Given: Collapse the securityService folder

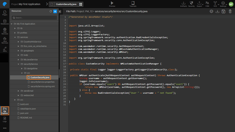Looking at the screenshot, I should click(18, 64).
